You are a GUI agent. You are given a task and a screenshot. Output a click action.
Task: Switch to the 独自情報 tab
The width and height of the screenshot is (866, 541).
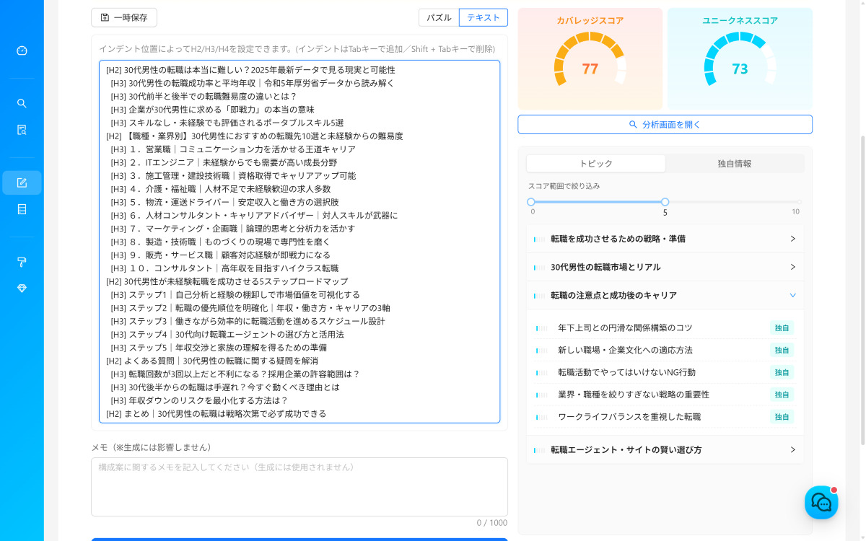pyautogui.click(x=735, y=163)
